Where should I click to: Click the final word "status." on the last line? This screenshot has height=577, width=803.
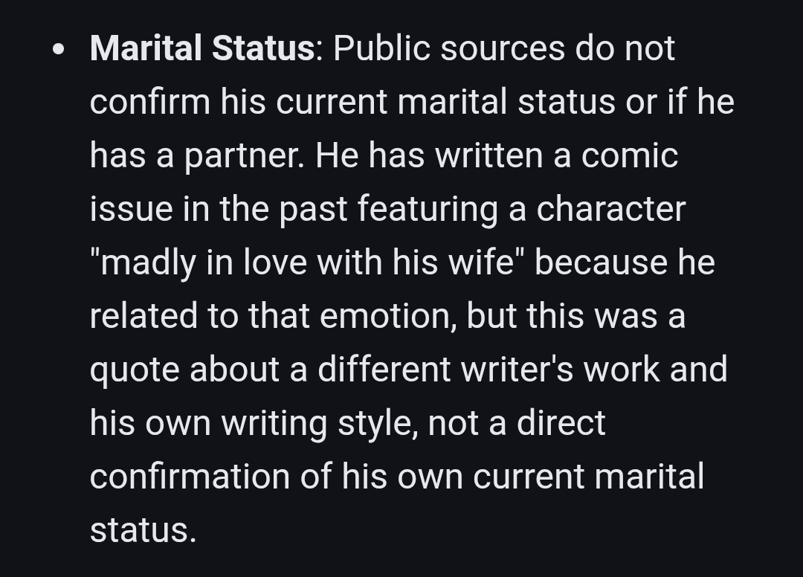point(143,531)
